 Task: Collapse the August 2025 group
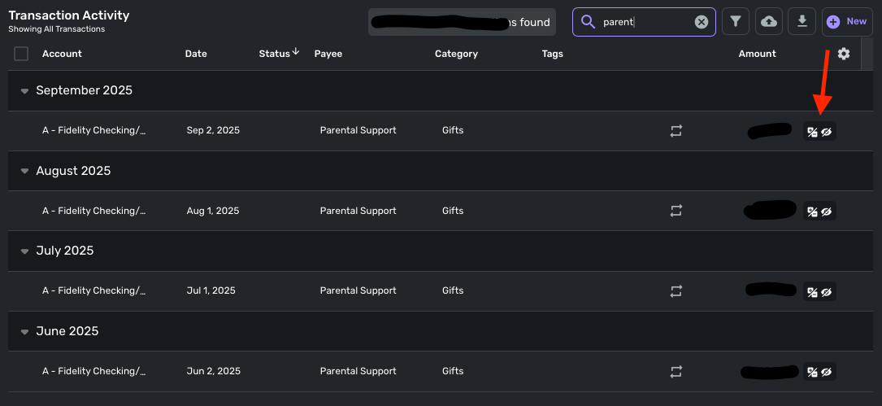click(24, 172)
